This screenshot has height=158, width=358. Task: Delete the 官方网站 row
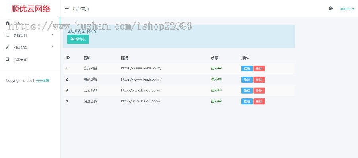point(259,69)
